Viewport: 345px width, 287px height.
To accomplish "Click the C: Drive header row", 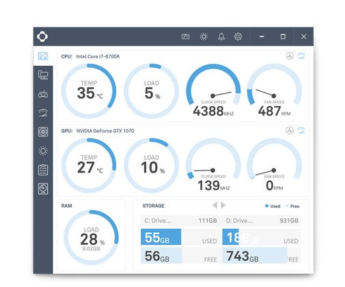I will pyautogui.click(x=181, y=221).
